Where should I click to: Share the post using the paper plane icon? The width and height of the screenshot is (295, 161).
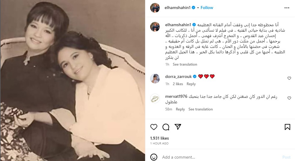(x=178, y=127)
